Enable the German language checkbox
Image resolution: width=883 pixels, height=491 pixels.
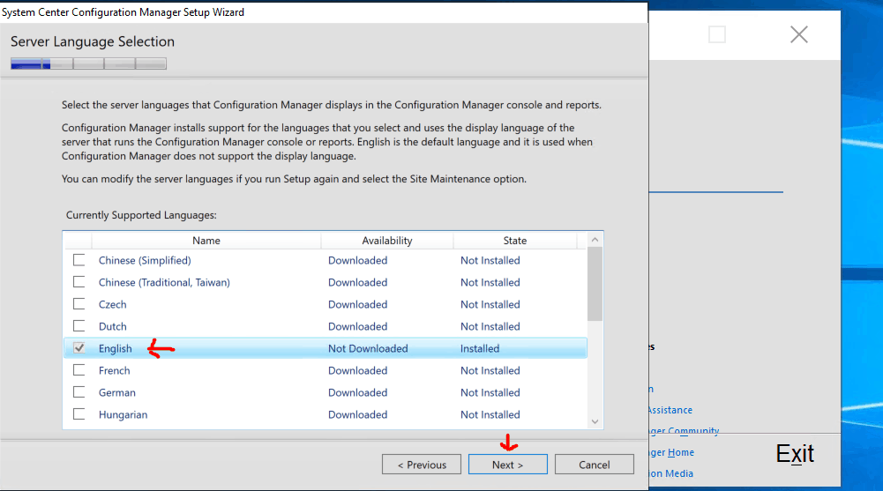(79, 392)
